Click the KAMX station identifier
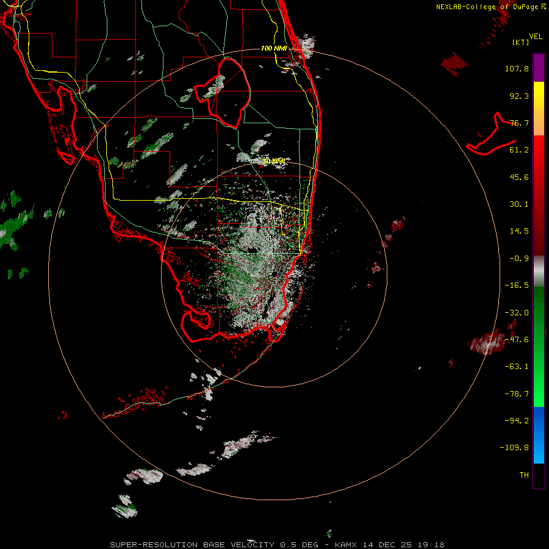 (x=346, y=545)
